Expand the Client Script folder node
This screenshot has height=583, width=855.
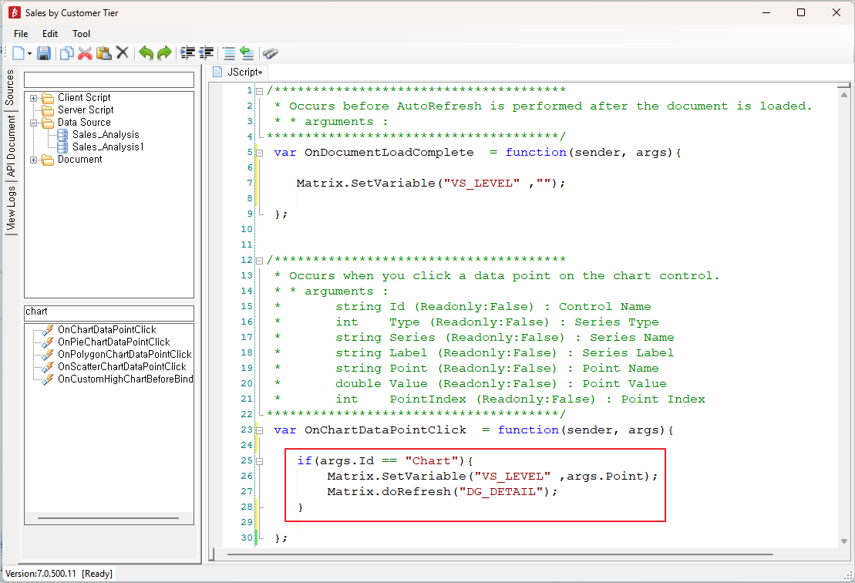[x=34, y=98]
